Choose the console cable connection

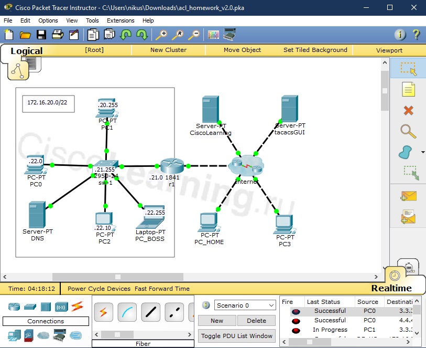pos(127,312)
